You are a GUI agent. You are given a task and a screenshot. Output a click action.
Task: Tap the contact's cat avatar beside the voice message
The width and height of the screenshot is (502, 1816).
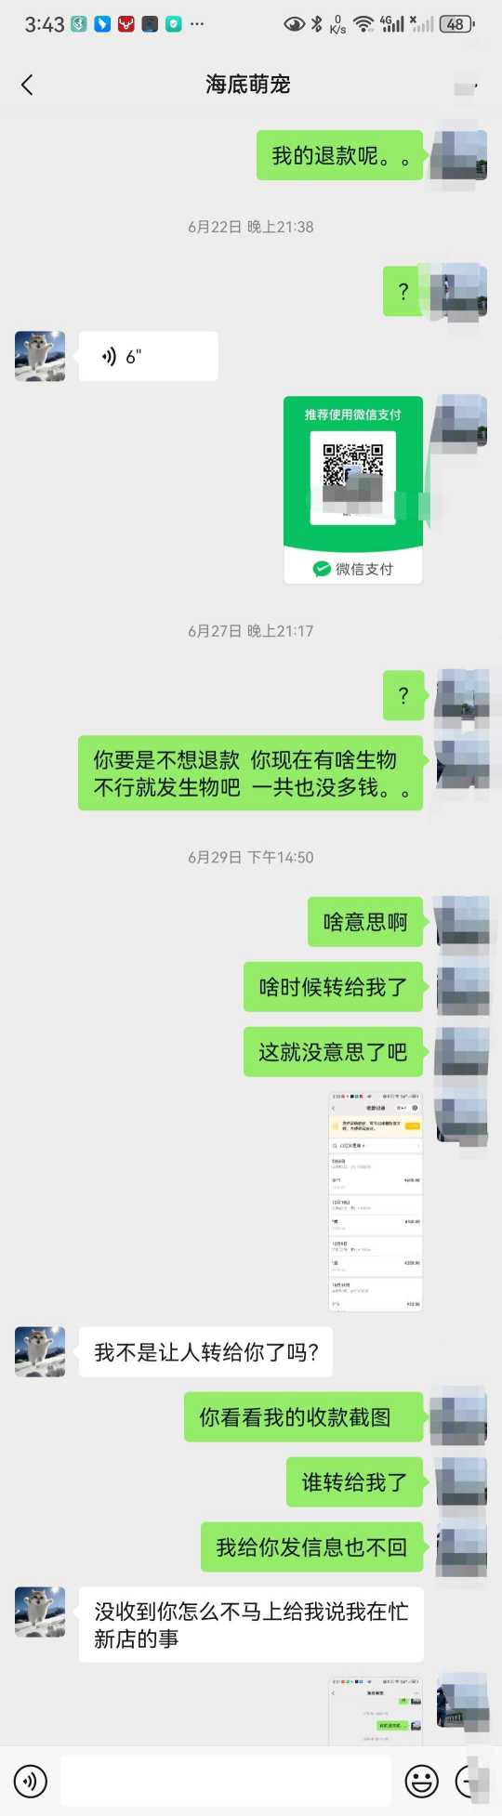tap(40, 356)
